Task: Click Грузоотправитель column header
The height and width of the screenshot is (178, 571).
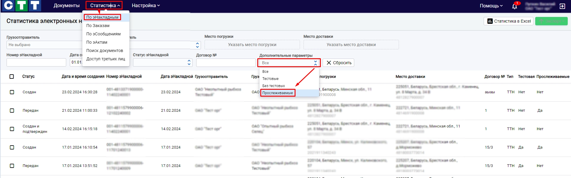Action: coord(211,77)
